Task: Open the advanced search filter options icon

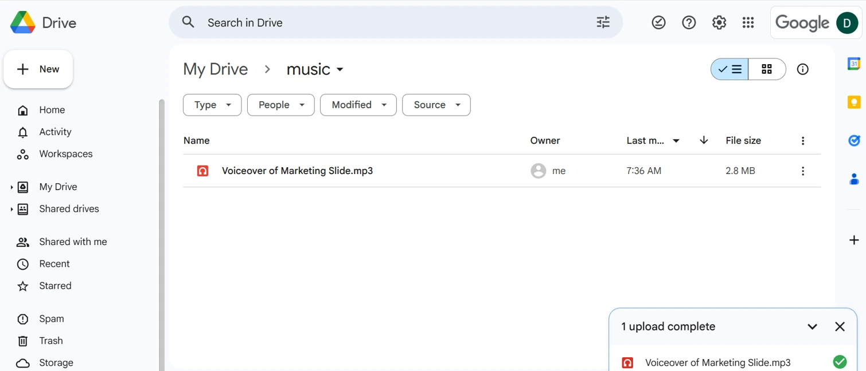Action: 603,22
